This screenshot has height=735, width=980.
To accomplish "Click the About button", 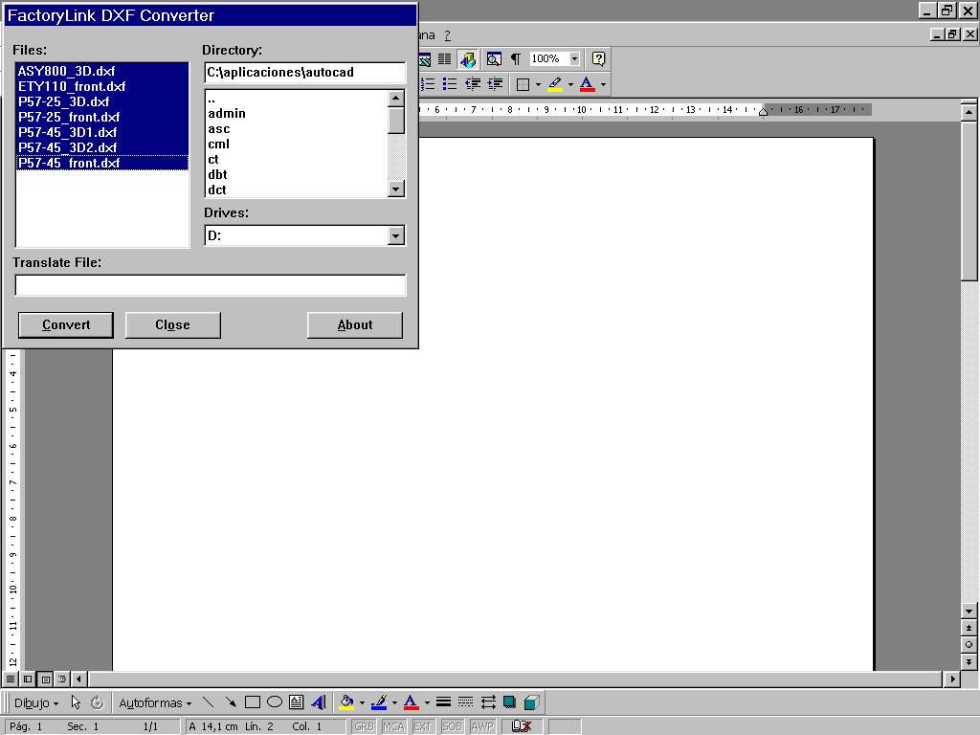I will [x=354, y=325].
